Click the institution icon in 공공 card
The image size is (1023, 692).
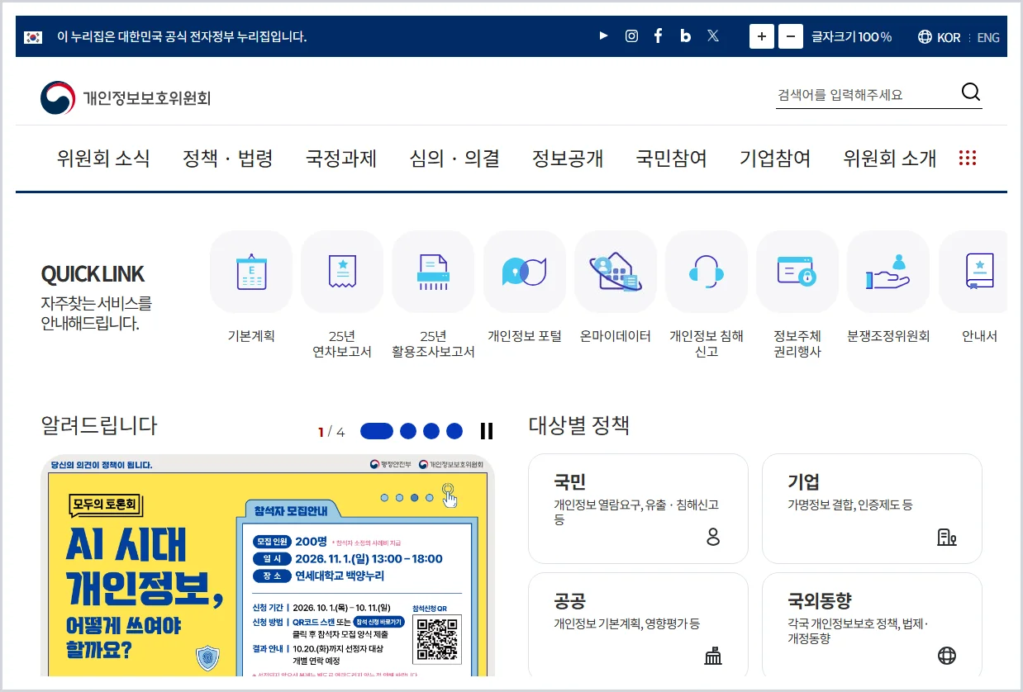[x=713, y=656]
